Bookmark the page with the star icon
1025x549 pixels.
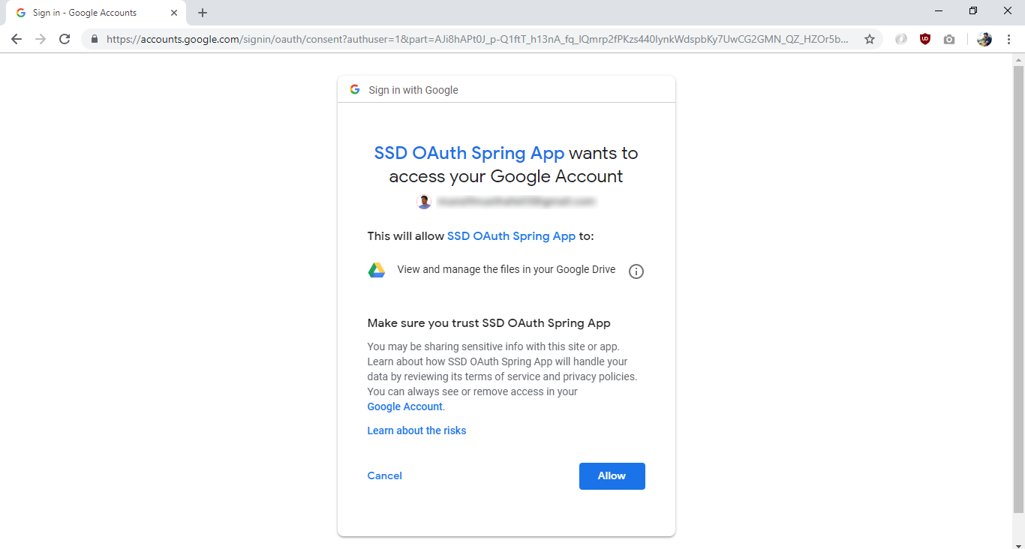[869, 38]
